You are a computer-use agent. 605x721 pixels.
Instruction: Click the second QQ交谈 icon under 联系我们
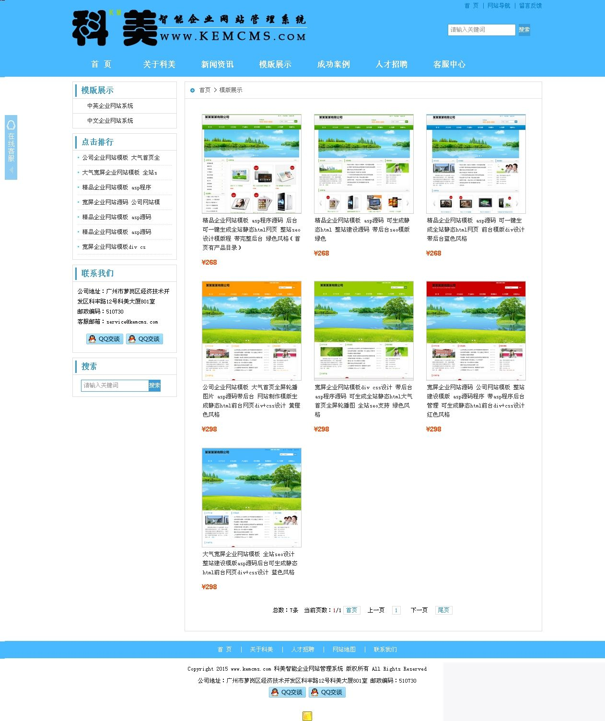click(145, 338)
